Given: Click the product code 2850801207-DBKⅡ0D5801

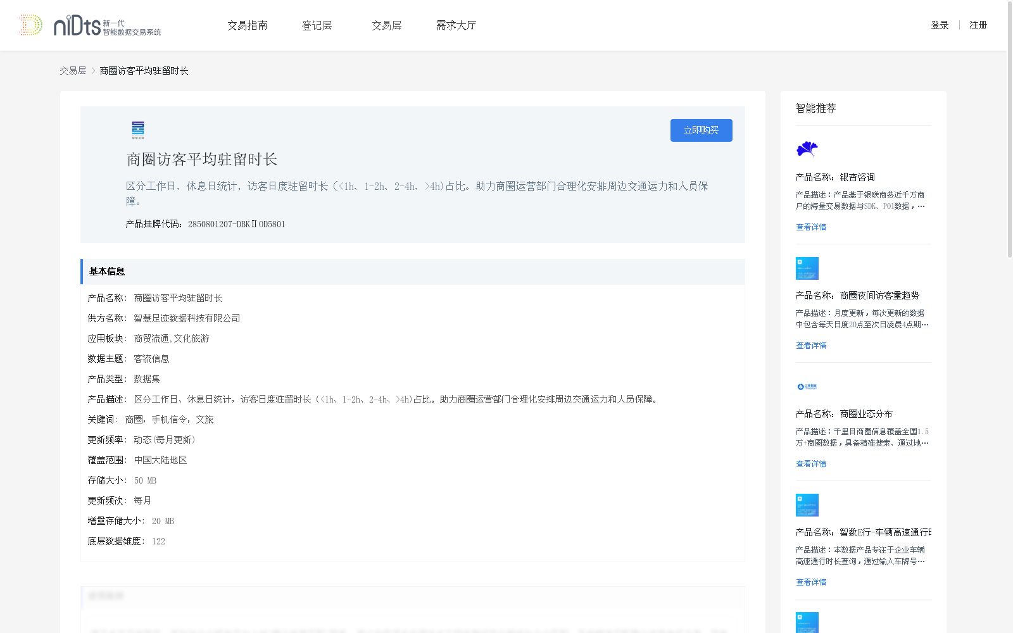Looking at the screenshot, I should 237,224.
